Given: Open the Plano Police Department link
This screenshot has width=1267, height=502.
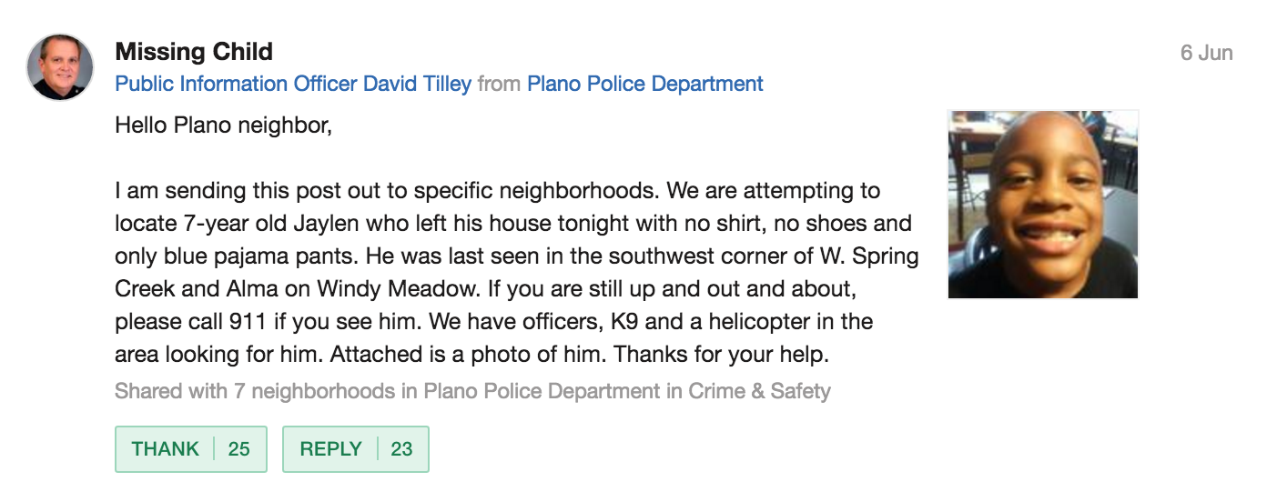Looking at the screenshot, I should click(x=645, y=85).
